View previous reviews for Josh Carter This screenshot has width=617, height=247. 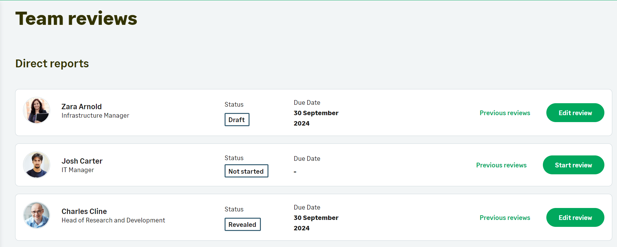coord(501,165)
